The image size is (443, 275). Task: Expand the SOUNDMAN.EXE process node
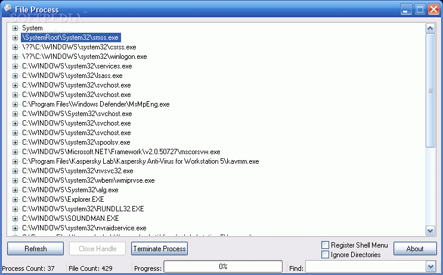point(15,218)
